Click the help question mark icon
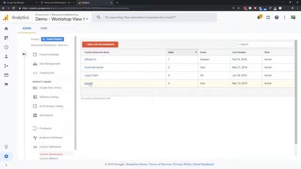Image resolution: width=301 pixels, height=169 pixels. (277, 17)
